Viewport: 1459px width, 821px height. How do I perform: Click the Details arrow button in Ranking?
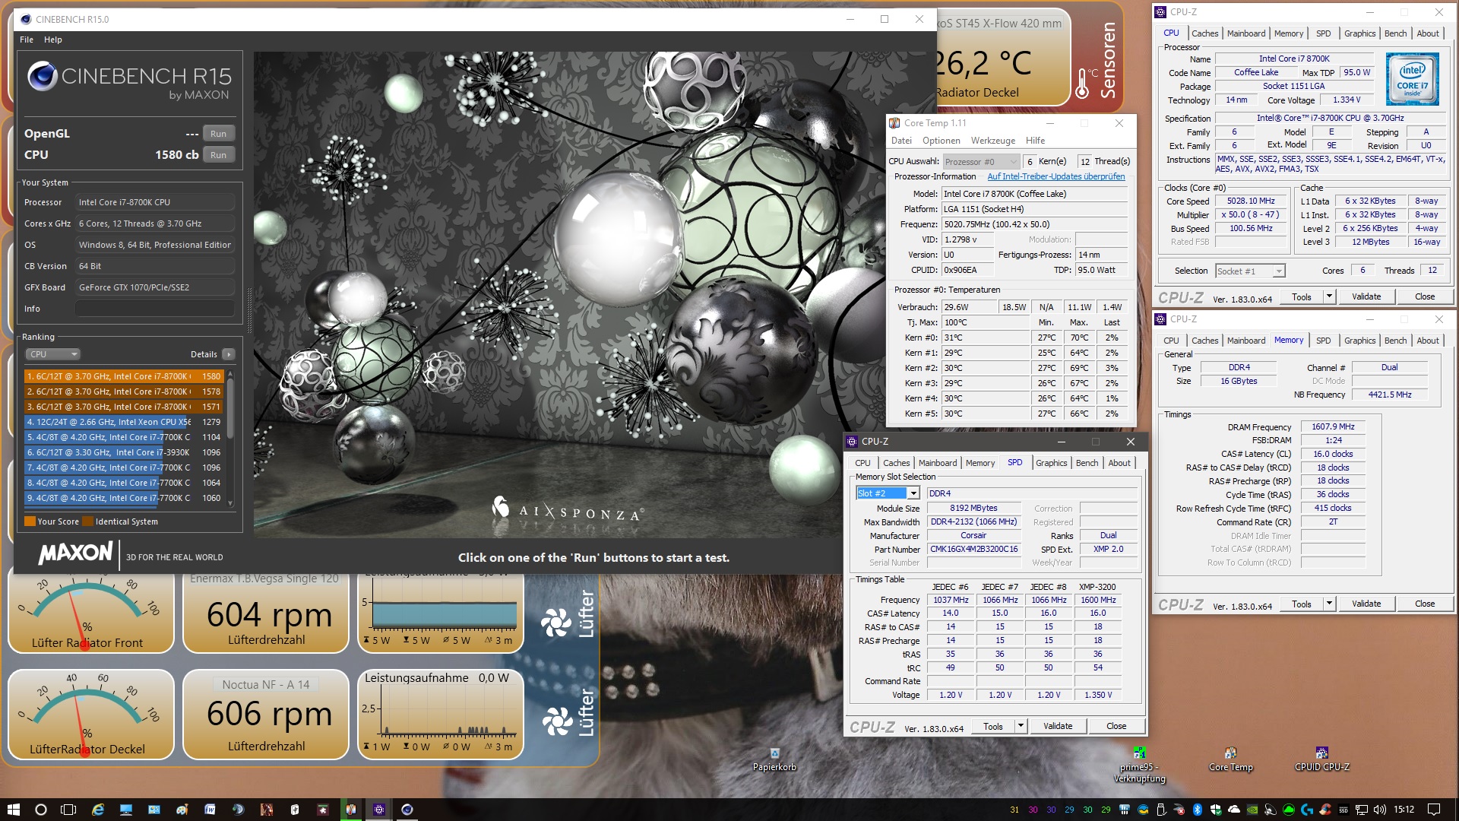tap(229, 354)
